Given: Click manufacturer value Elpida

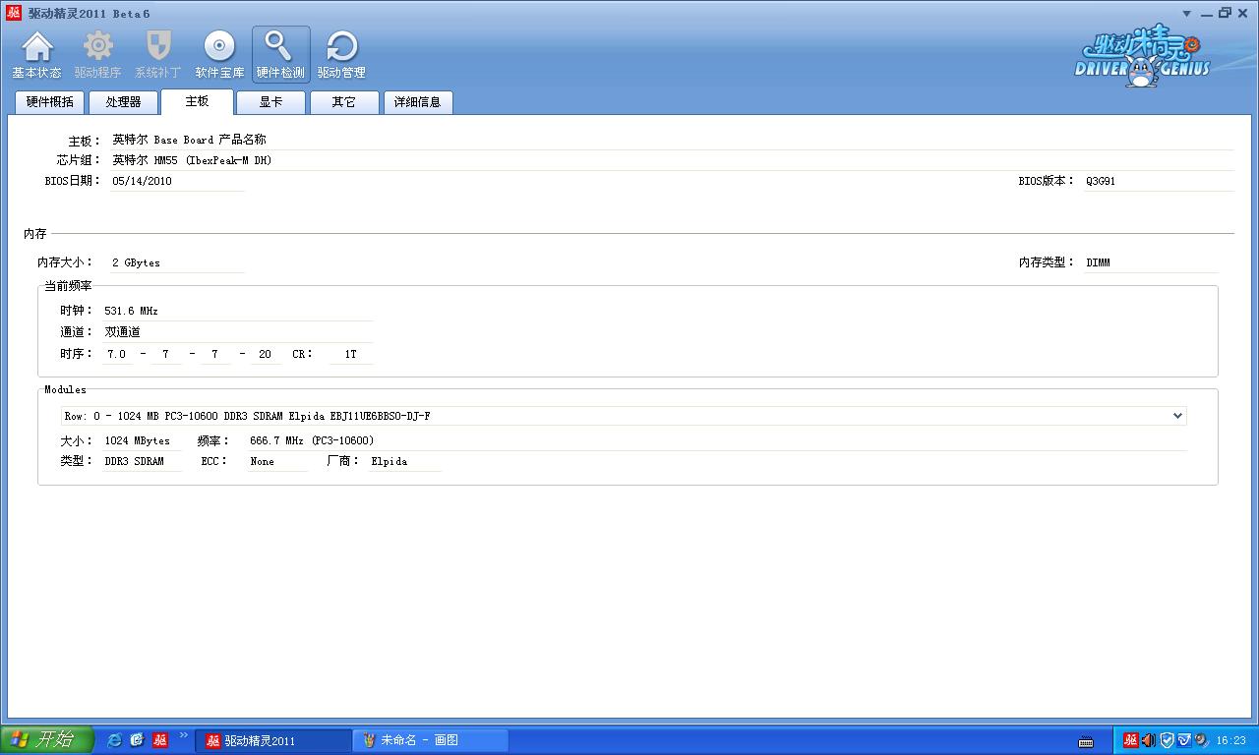Looking at the screenshot, I should pyautogui.click(x=390, y=461).
